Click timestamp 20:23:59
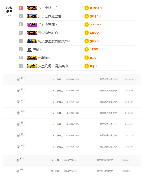The width and height of the screenshot is (144, 179). pyautogui.click(x=129, y=124)
